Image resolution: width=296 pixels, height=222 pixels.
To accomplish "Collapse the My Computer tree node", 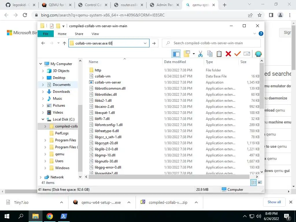I will [x=40, y=64].
